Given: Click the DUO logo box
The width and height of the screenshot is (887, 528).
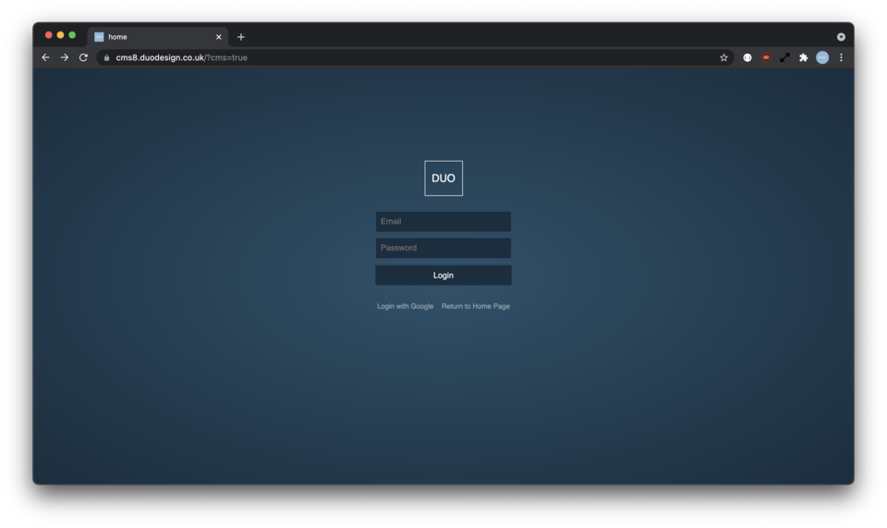Looking at the screenshot, I should [443, 178].
